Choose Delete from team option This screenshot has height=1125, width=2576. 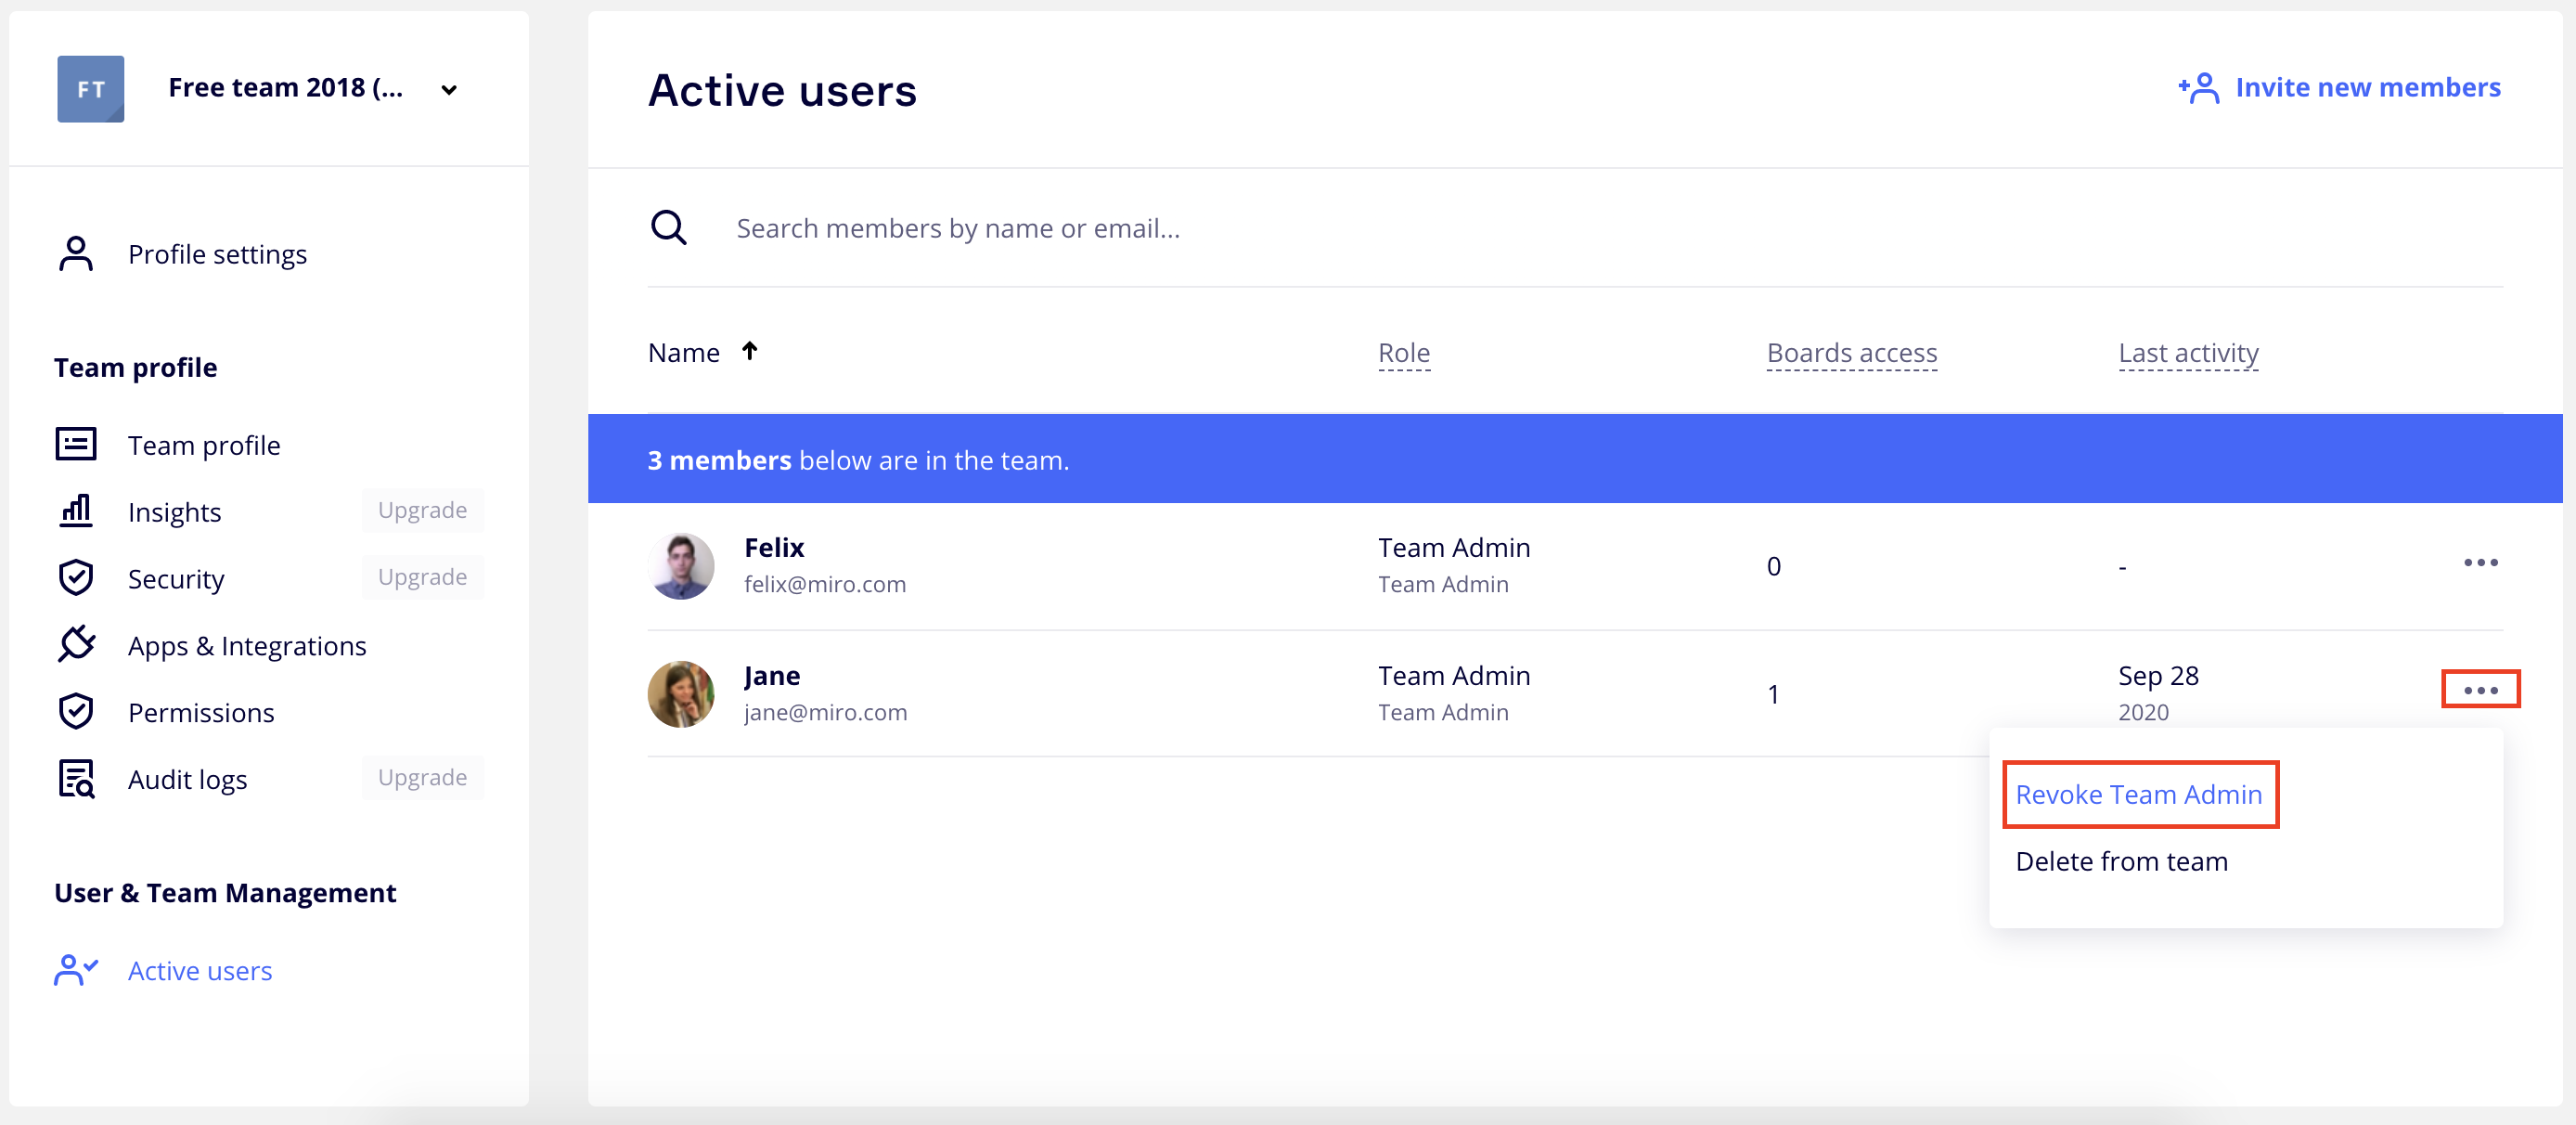(x=2121, y=861)
